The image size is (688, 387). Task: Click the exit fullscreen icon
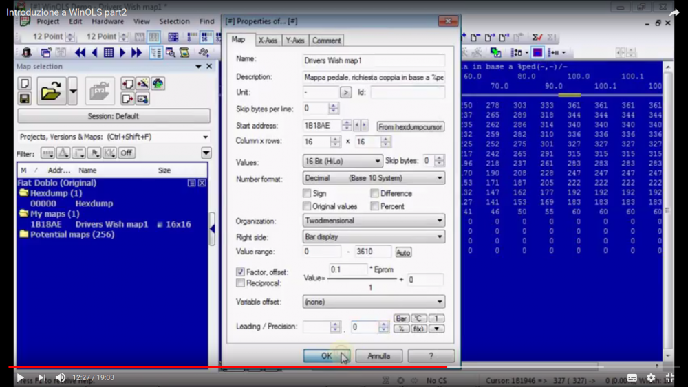[669, 377]
